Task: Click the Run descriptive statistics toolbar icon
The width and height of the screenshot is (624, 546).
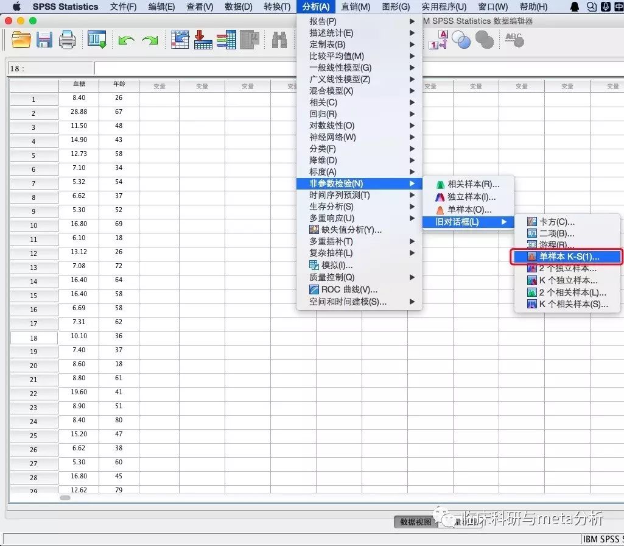Action: click(x=250, y=40)
